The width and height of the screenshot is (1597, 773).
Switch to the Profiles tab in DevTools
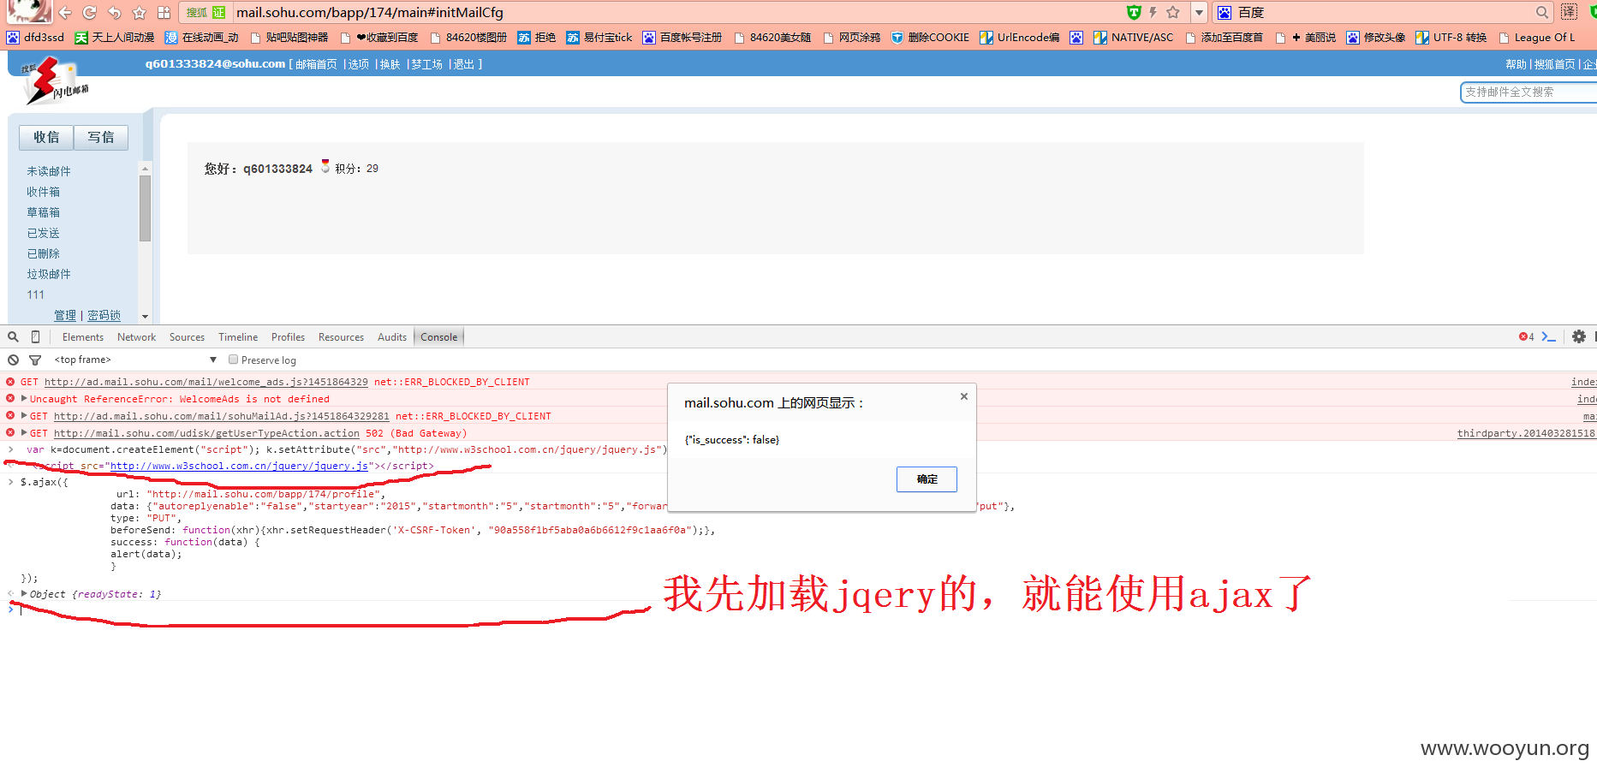pyautogui.click(x=288, y=337)
